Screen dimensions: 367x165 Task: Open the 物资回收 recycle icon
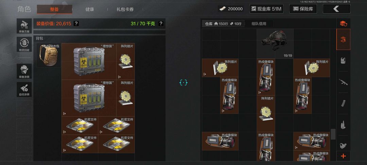[x=24, y=44]
